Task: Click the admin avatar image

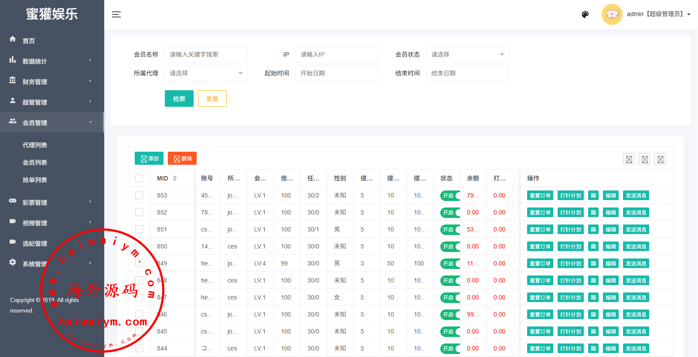Action: [x=612, y=14]
